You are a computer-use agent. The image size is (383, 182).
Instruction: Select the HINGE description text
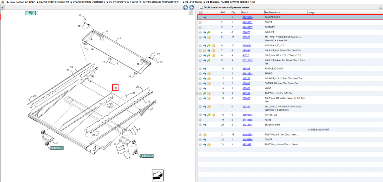coord(267,88)
